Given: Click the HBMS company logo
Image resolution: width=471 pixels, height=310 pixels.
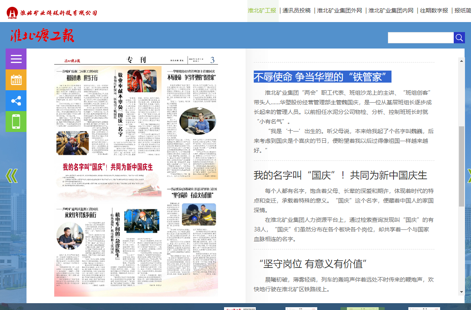Looking at the screenshot, I should pos(12,13).
